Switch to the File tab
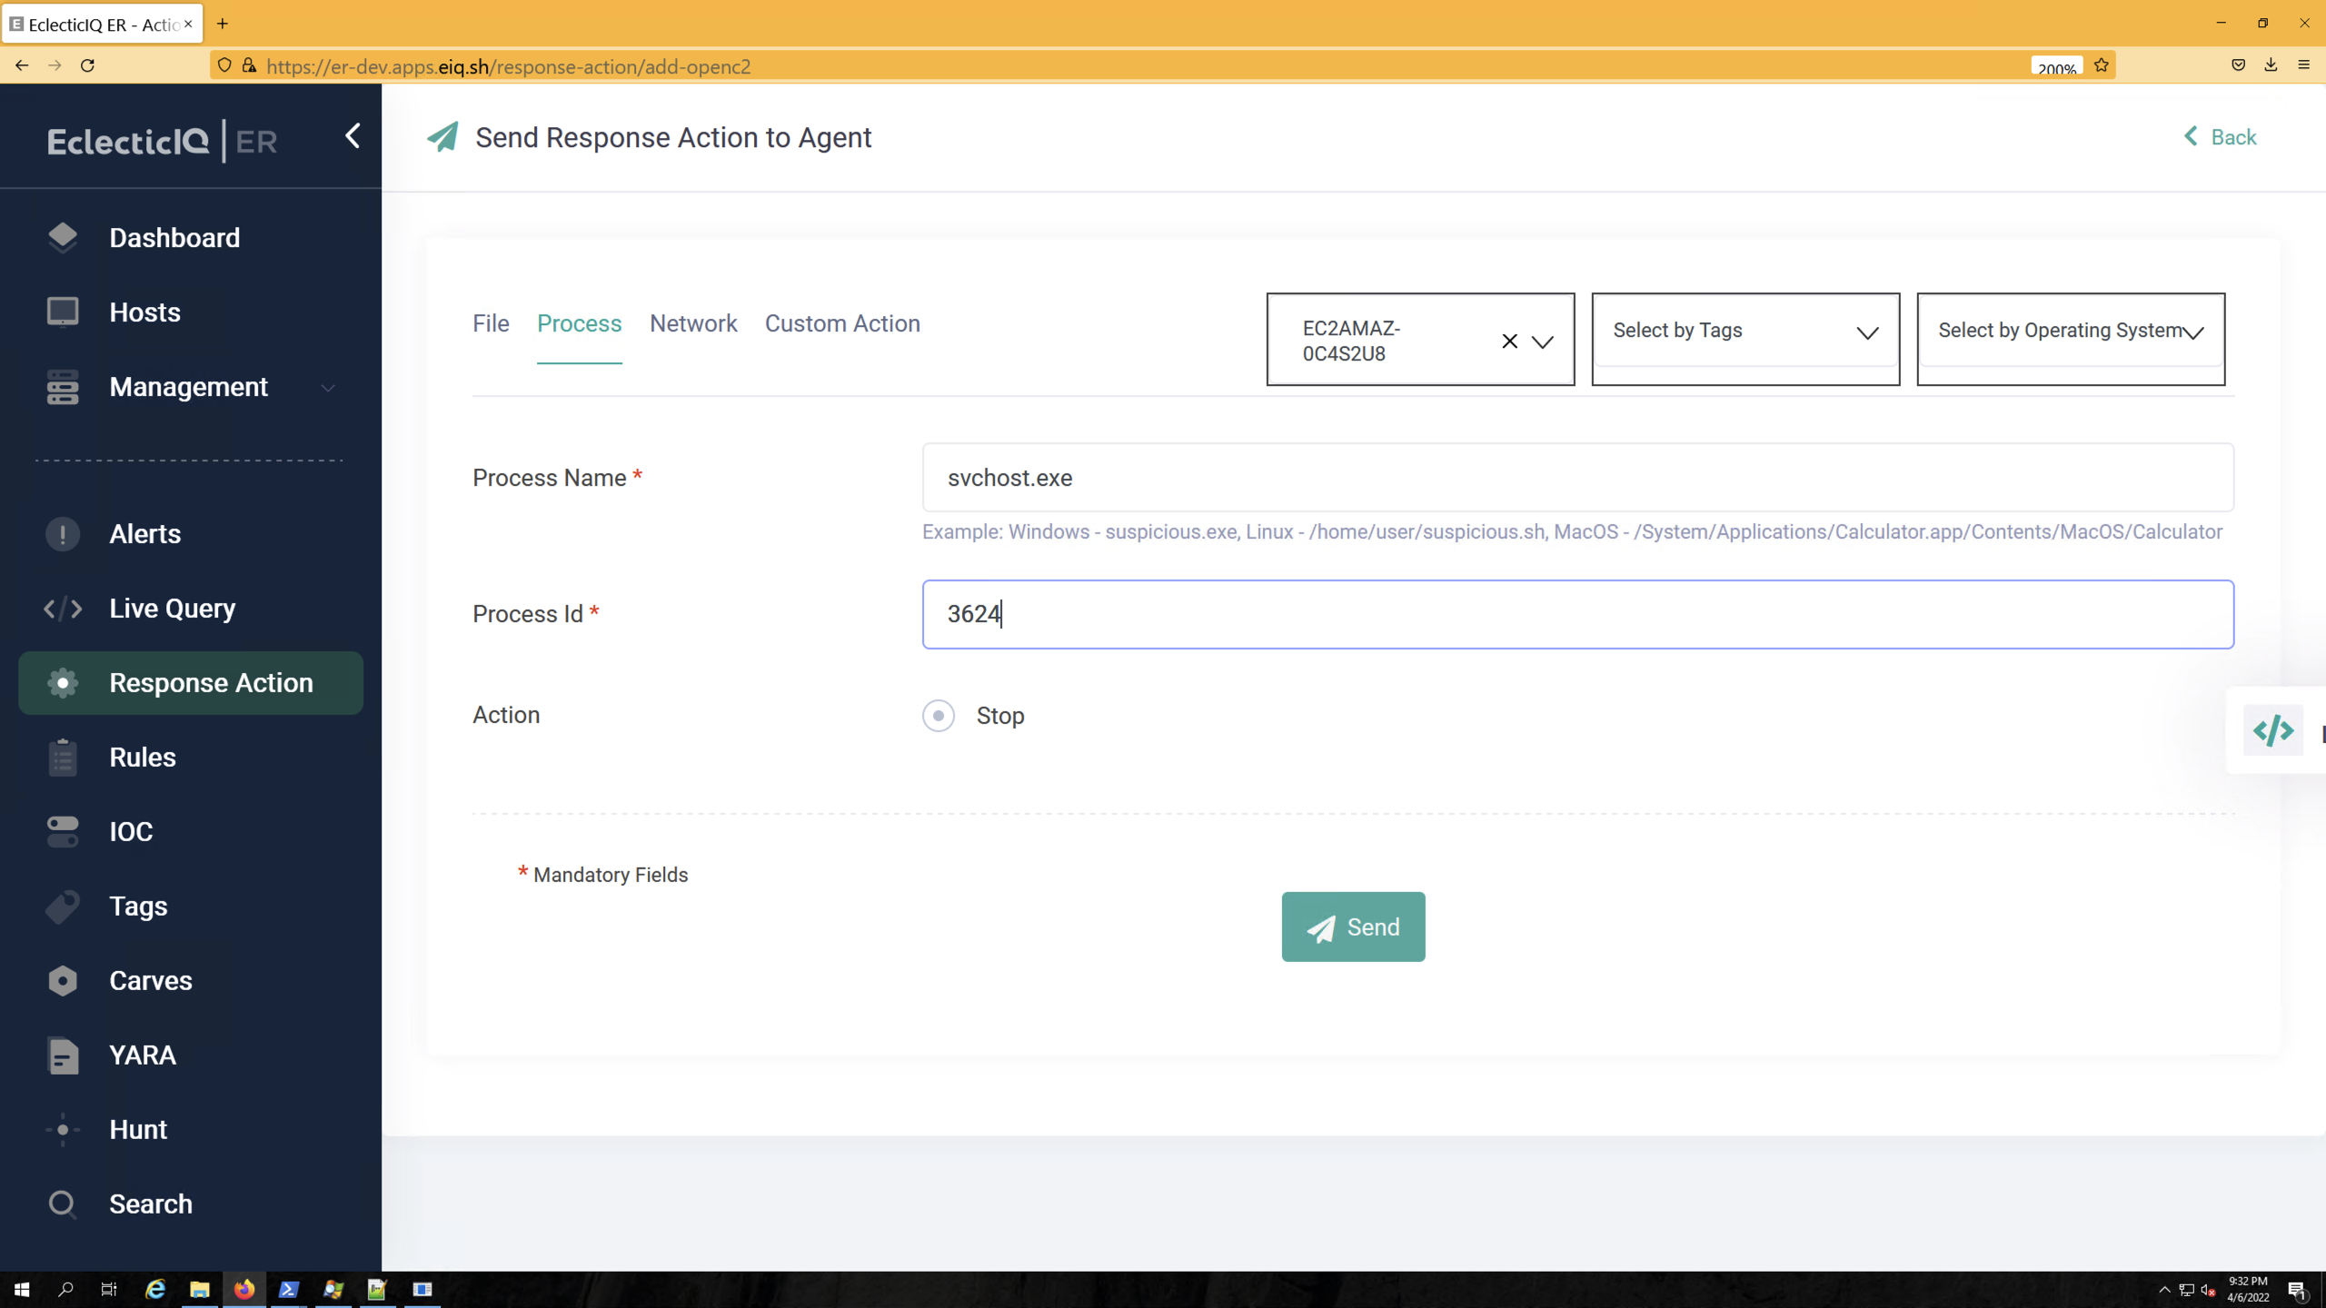Screen dimensions: 2326x1308 click(x=491, y=323)
